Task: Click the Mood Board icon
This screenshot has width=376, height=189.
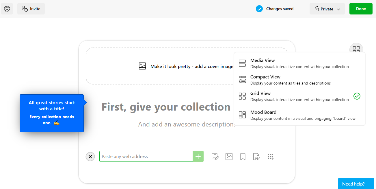Action: click(x=242, y=115)
